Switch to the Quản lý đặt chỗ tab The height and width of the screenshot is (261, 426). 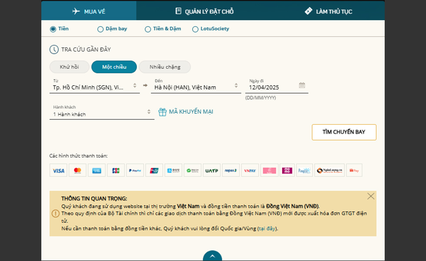[x=204, y=11]
